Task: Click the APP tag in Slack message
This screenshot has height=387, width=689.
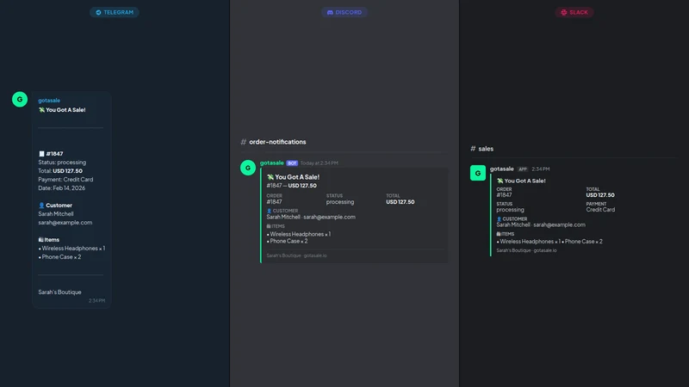Action: (x=523, y=169)
